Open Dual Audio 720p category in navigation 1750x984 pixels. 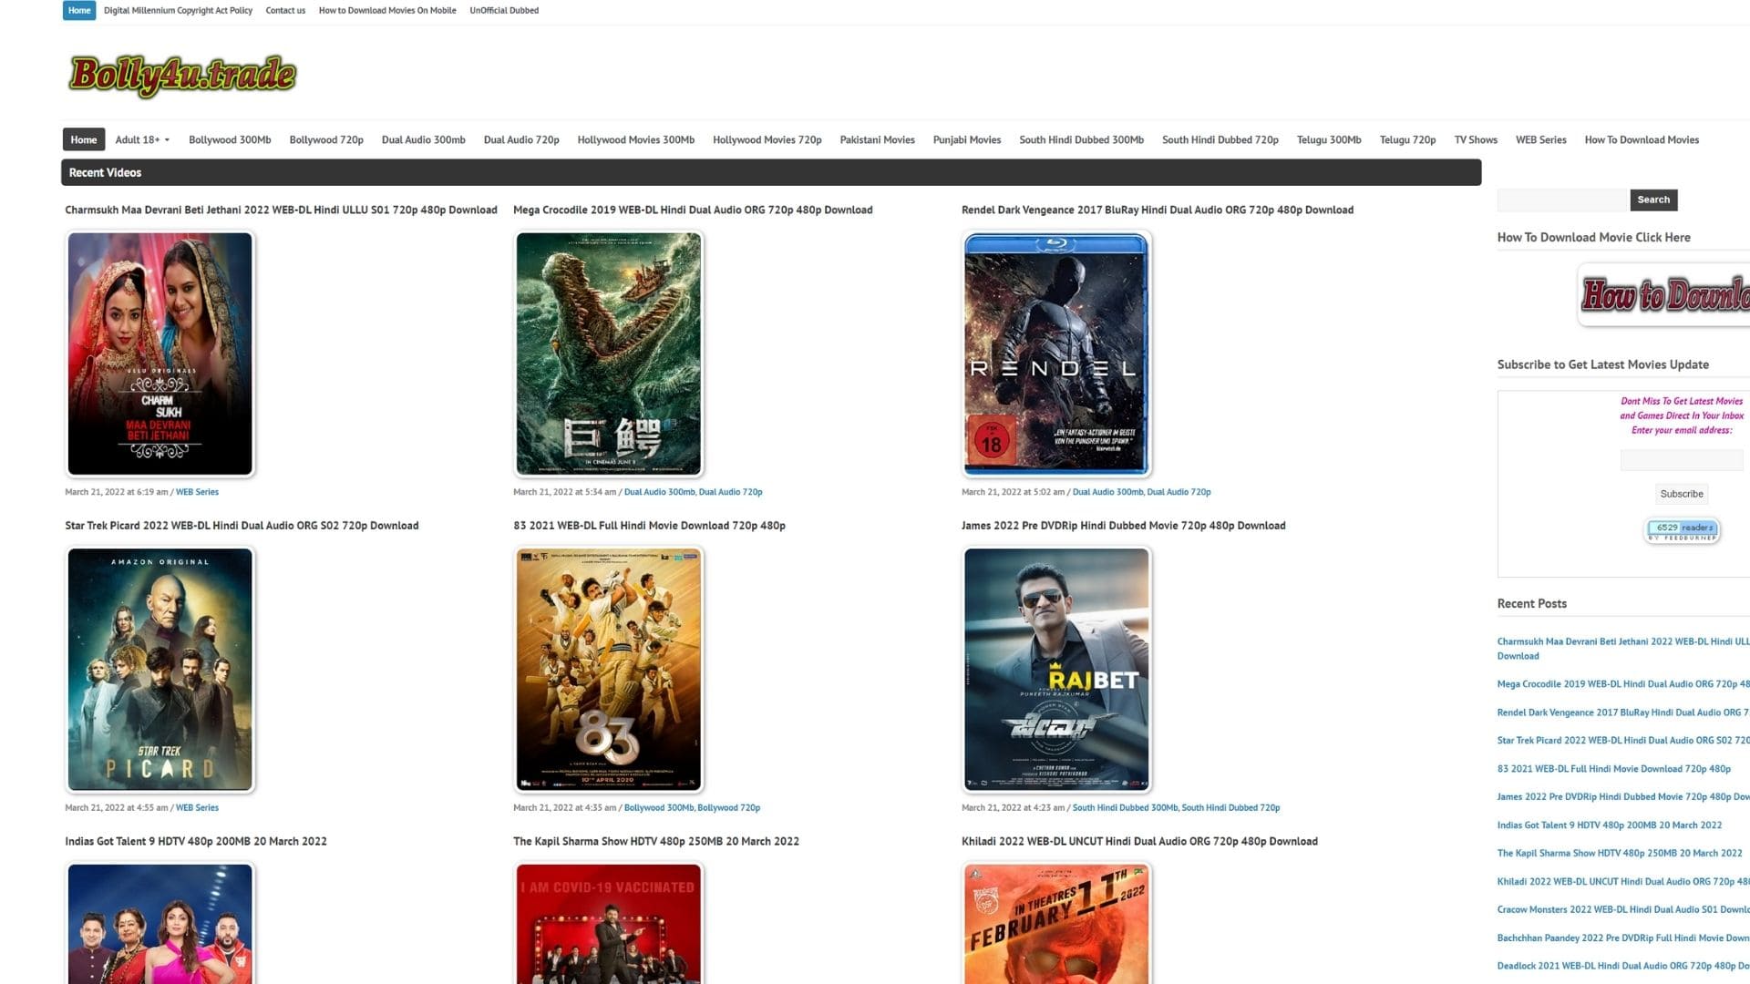521,139
